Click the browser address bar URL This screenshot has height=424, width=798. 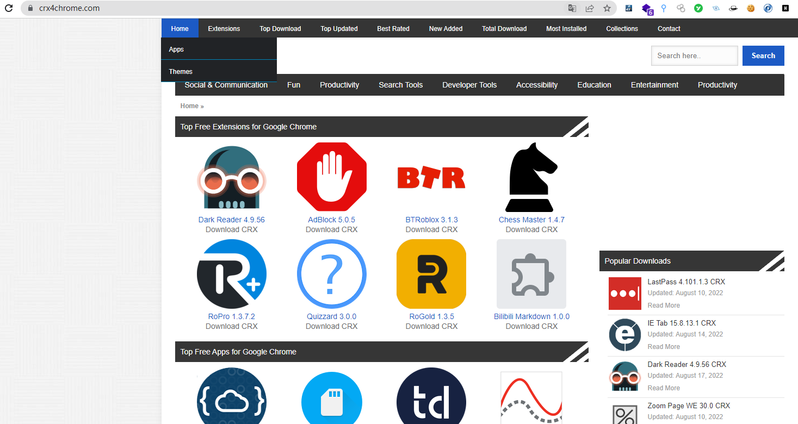(69, 8)
